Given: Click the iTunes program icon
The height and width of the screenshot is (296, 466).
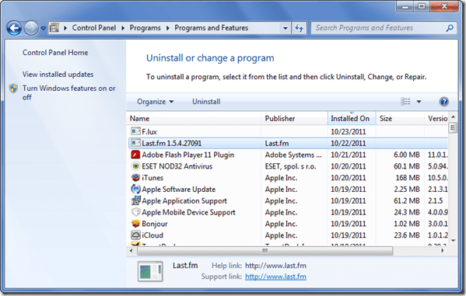Looking at the screenshot, I should point(135,178).
